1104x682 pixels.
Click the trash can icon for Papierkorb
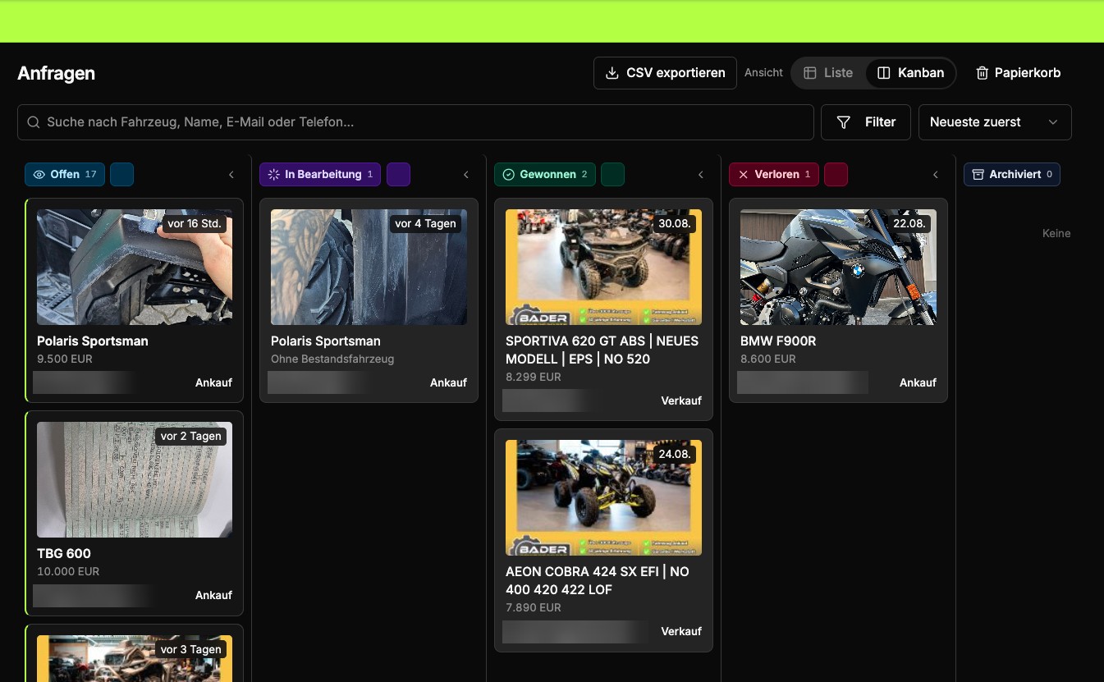point(982,73)
